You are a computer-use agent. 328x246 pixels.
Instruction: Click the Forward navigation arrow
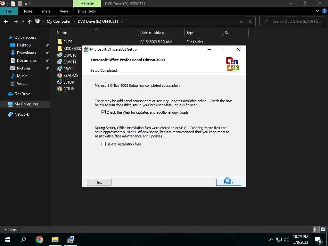tap(15, 21)
